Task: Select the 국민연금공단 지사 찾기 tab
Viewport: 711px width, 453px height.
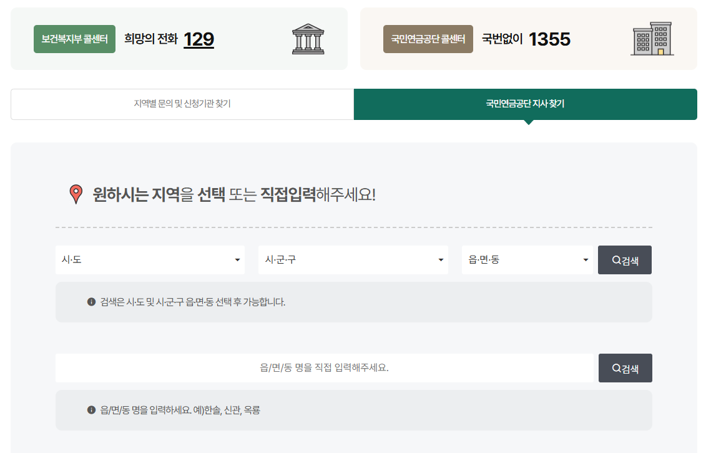Action: [526, 104]
